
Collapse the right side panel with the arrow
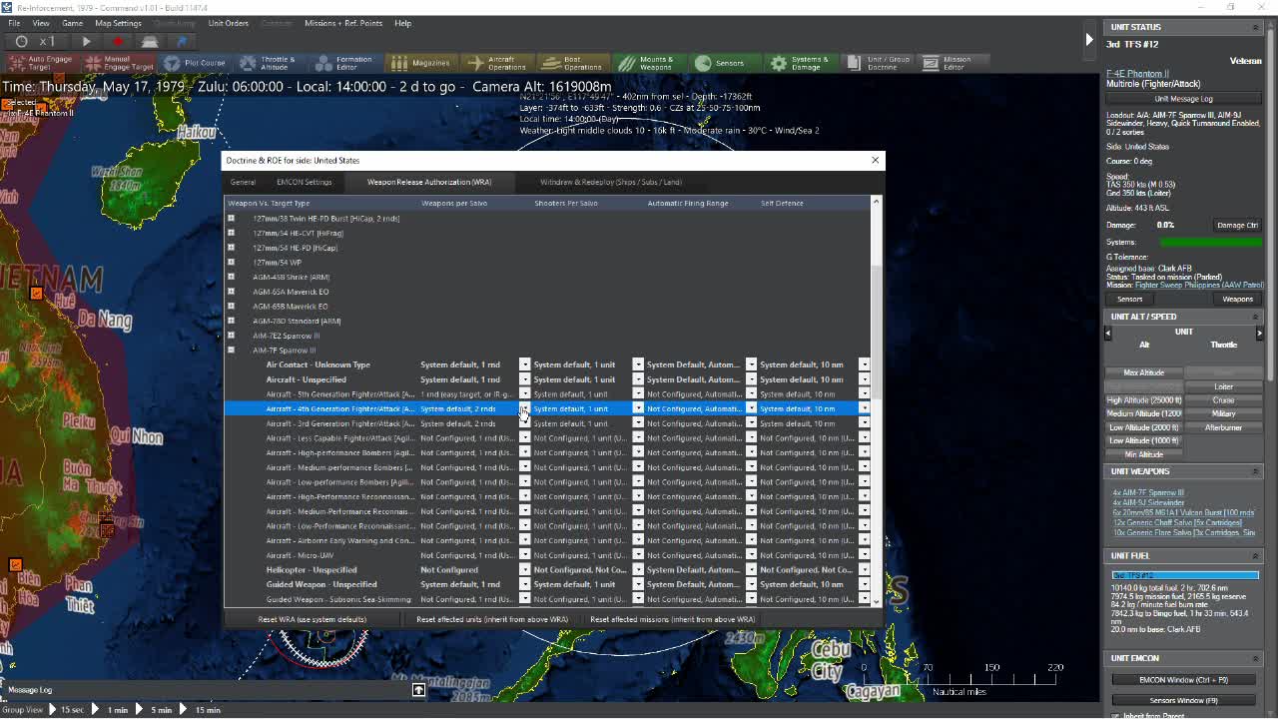[x=1089, y=40]
